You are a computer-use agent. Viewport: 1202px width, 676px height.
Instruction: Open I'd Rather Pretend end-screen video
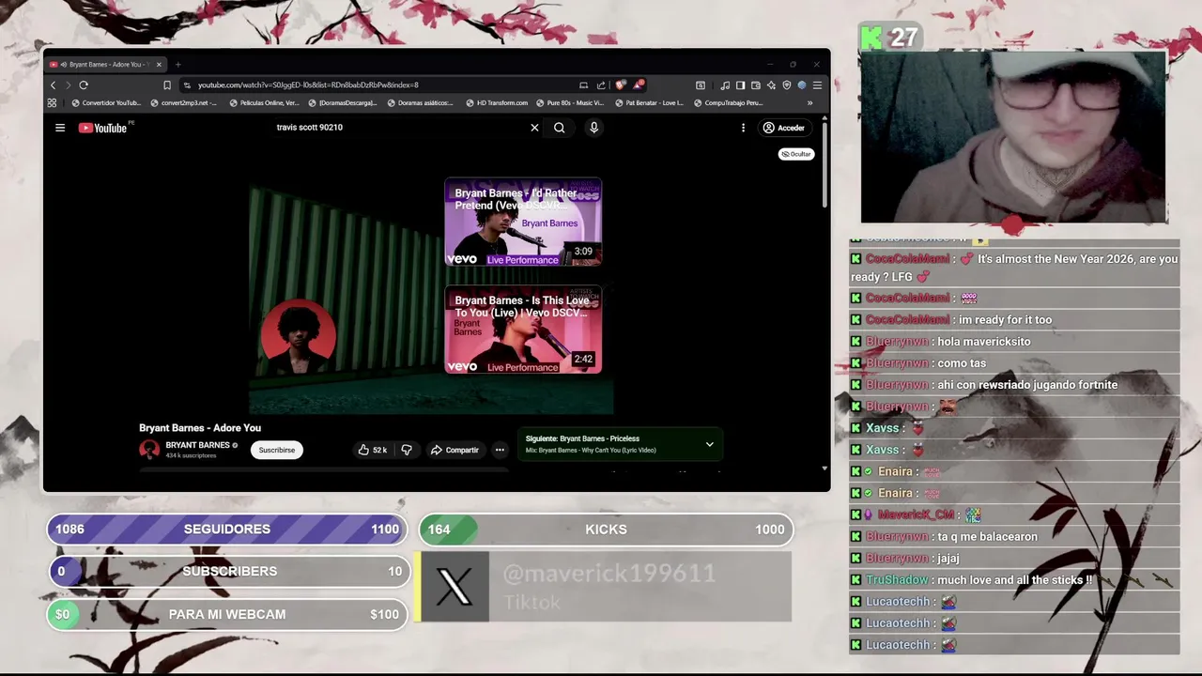pos(523,222)
